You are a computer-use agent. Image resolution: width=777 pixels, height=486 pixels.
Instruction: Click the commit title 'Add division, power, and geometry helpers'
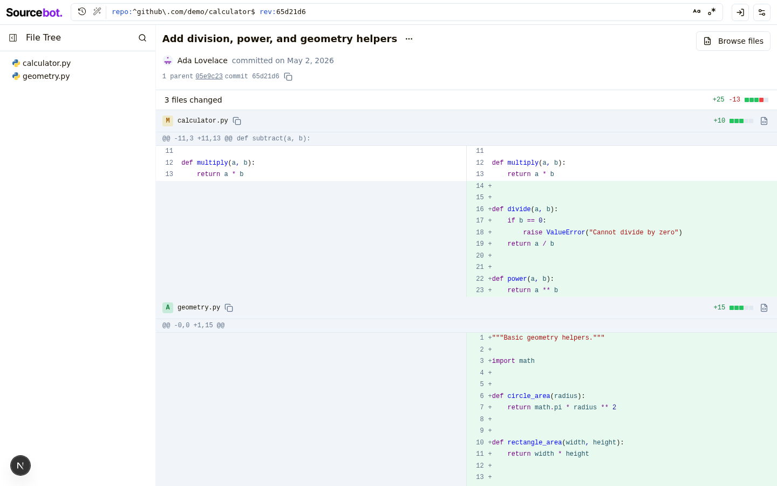280,39
